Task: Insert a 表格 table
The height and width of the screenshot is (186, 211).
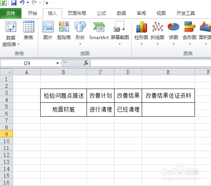Action: click(x=28, y=30)
